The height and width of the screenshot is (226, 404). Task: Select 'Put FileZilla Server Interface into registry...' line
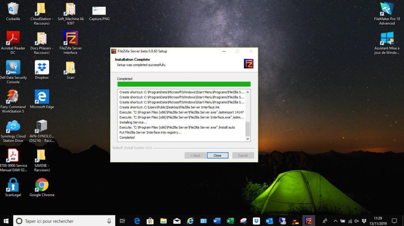click(x=150, y=133)
